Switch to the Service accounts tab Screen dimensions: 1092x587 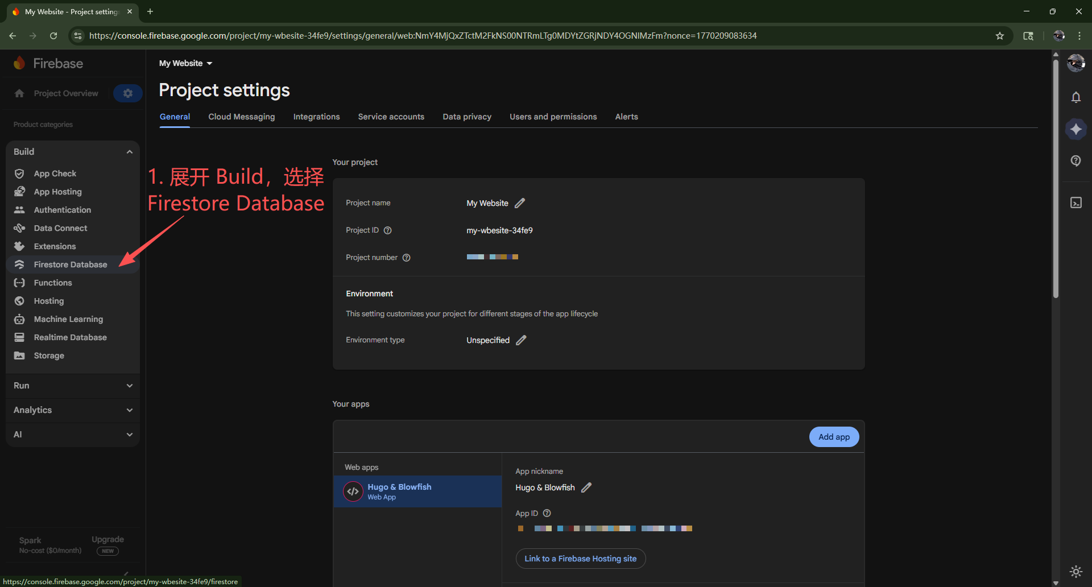click(x=391, y=117)
